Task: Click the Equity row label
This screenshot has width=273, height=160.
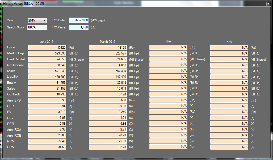Action: click(11, 83)
